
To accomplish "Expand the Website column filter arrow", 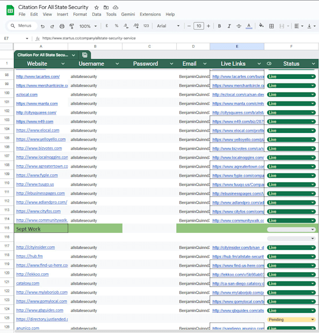I will click(63, 64).
